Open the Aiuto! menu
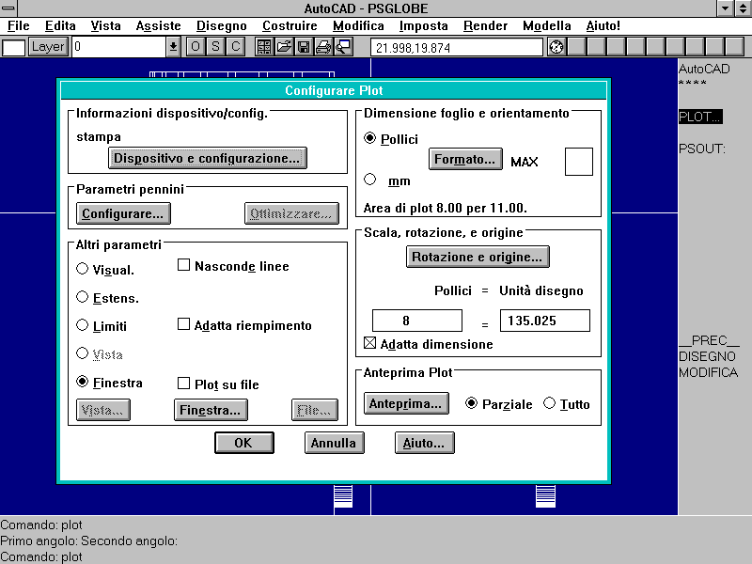Screen dimensions: 752x564 603,26
